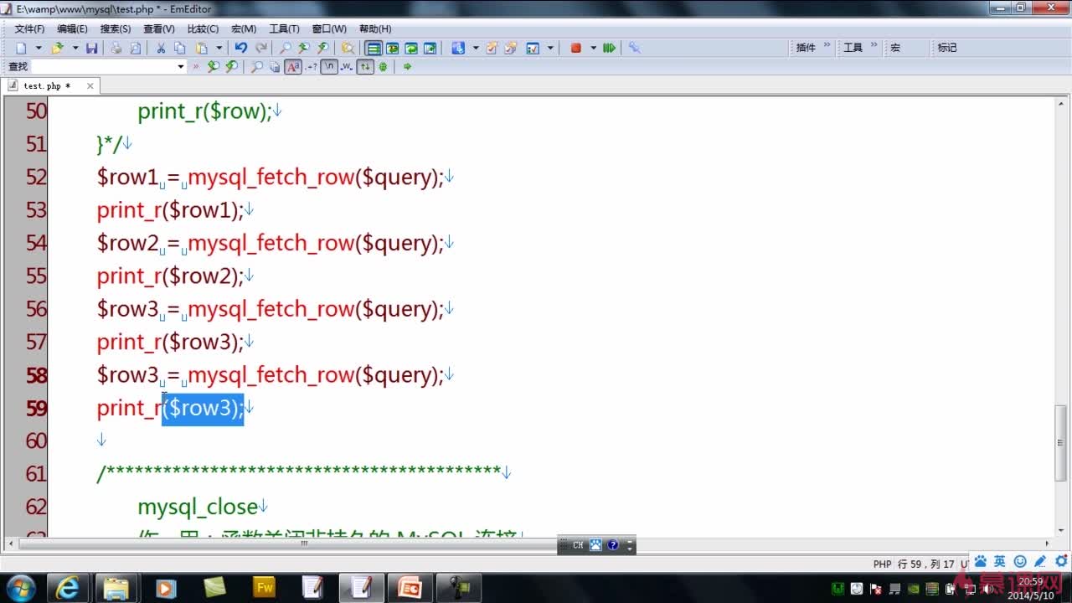Viewport: 1072px width, 603px height.
Task: Open the New file dropdown arrow
Action: [39, 48]
